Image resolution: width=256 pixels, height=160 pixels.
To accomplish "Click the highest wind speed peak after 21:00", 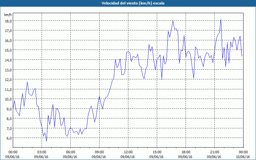I will [x=221, y=19].
